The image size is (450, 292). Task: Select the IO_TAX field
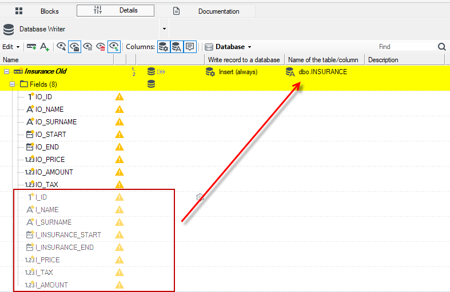(x=47, y=185)
